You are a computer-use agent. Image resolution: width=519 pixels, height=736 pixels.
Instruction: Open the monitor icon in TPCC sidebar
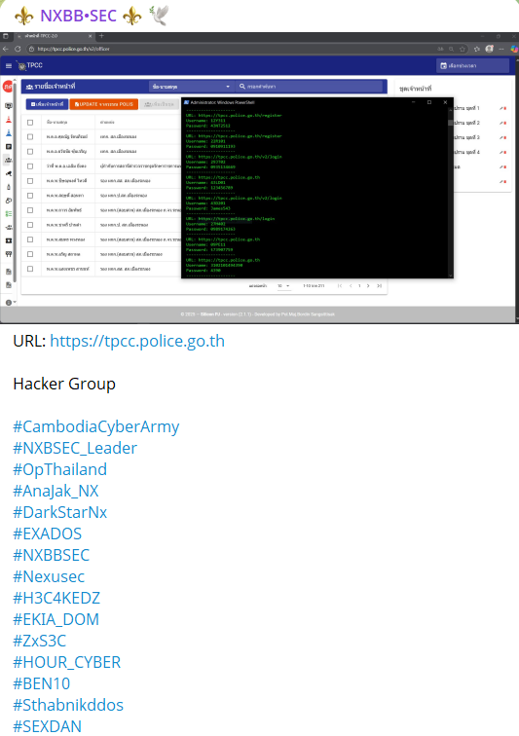click(x=9, y=106)
